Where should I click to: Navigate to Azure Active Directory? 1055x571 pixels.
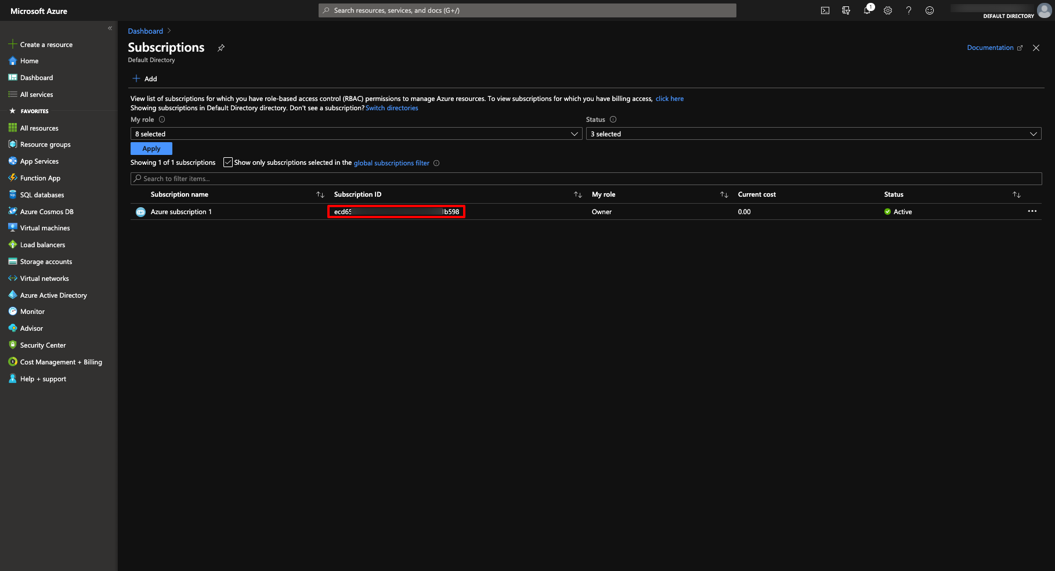[53, 295]
